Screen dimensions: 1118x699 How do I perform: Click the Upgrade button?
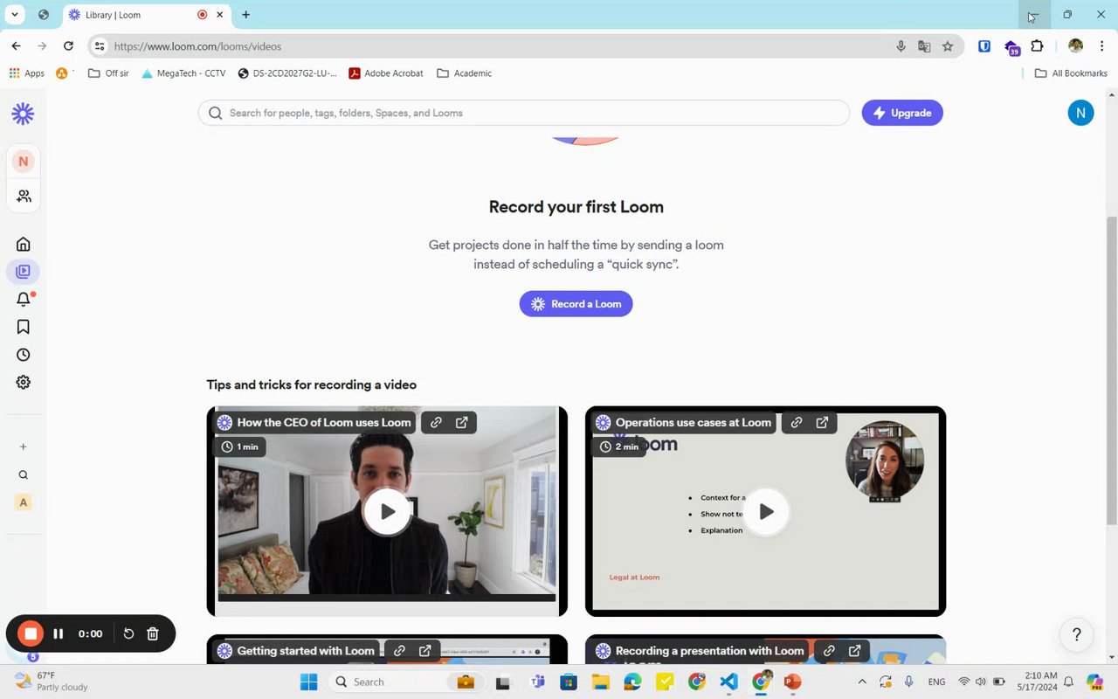pyautogui.click(x=902, y=113)
